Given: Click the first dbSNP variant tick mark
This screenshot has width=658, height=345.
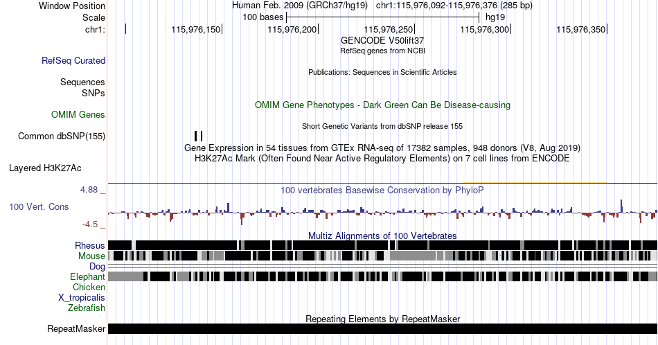Looking at the screenshot, I should coord(195,136).
